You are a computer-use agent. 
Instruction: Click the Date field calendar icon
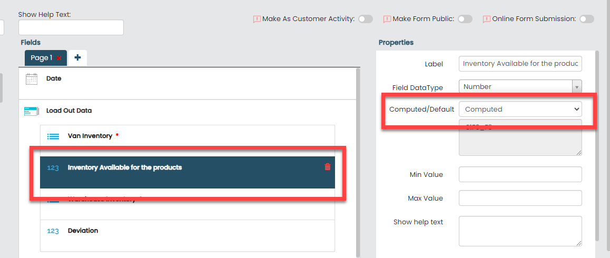tap(32, 79)
